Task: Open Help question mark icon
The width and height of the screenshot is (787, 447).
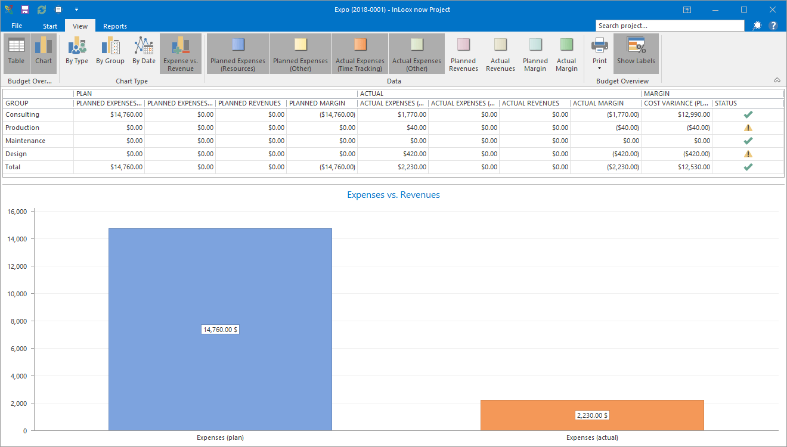Action: [x=773, y=26]
